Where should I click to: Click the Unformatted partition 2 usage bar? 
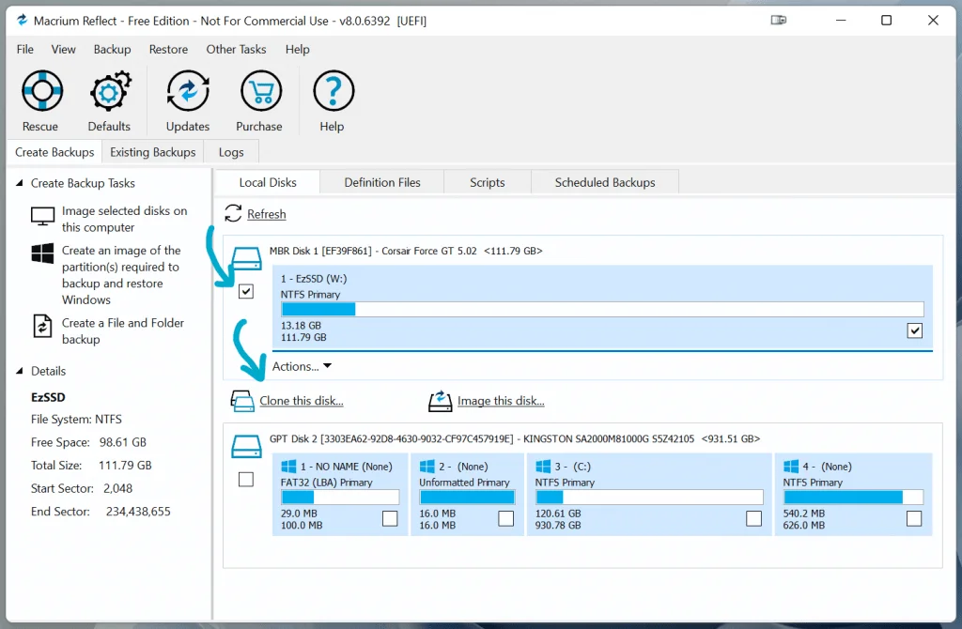pyautogui.click(x=467, y=497)
